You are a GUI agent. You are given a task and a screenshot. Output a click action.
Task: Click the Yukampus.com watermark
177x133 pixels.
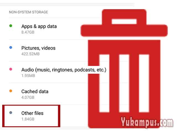(x=147, y=122)
